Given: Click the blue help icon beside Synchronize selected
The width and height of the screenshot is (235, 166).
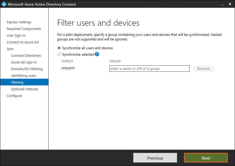Looking at the screenshot, I should coord(97,54).
